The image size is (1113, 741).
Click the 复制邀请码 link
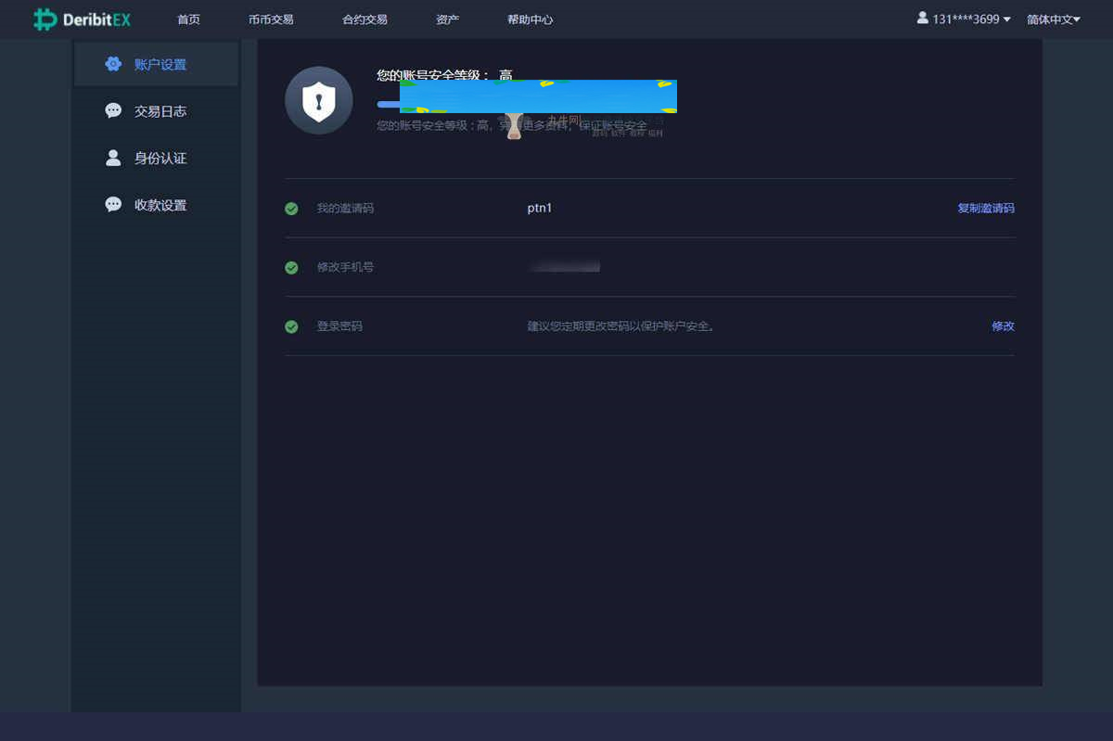985,209
